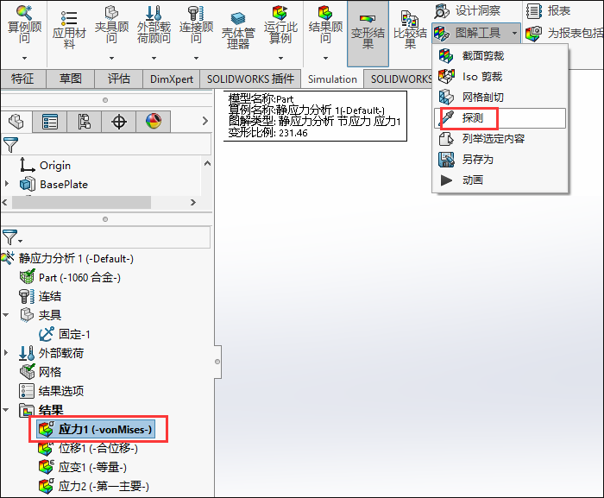Switch to the 评估 evaluate tab
The image size is (604, 498).
[119, 79]
